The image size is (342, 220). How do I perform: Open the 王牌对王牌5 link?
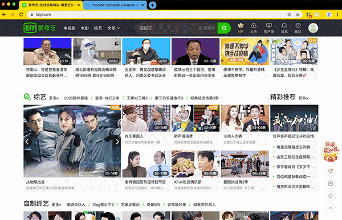click(137, 98)
